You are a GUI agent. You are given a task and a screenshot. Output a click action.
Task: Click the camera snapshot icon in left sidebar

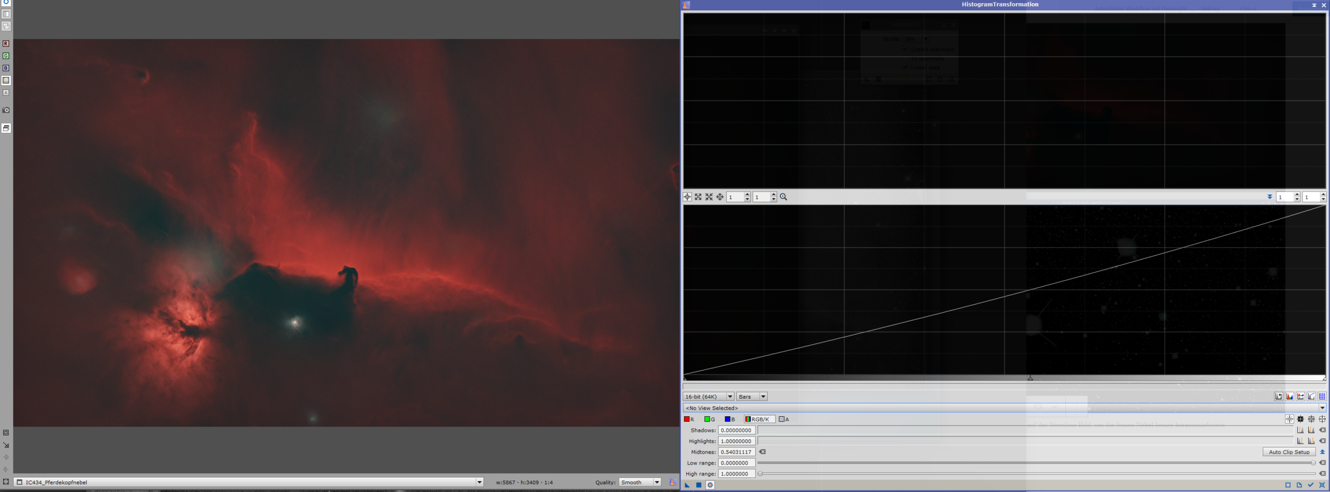point(6,110)
